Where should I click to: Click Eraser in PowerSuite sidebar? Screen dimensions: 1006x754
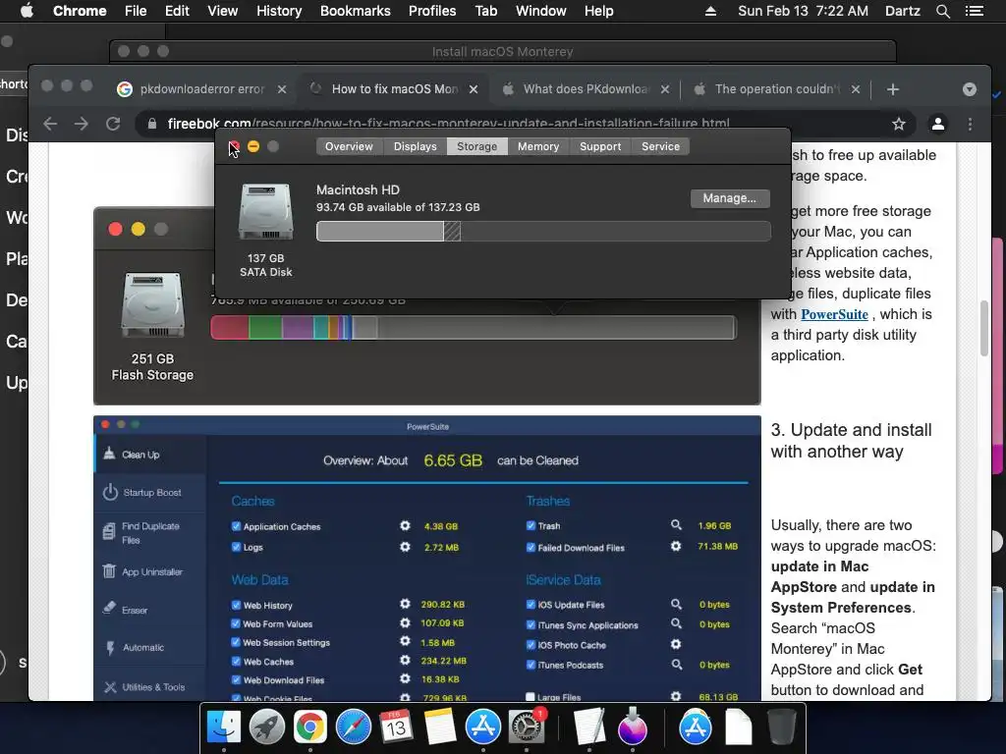[150, 610]
